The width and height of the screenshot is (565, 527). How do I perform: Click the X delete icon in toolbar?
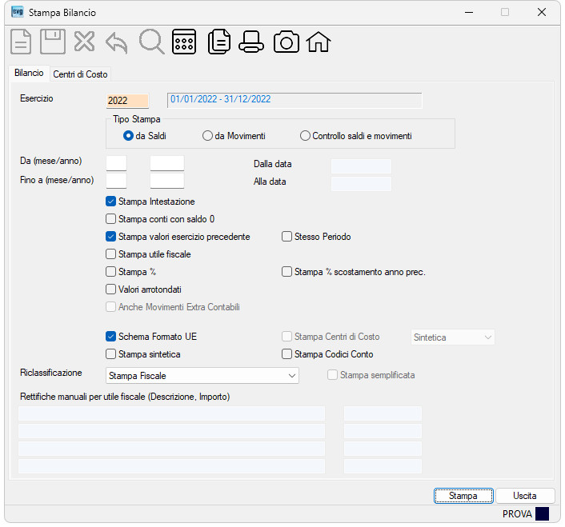pyautogui.click(x=84, y=42)
